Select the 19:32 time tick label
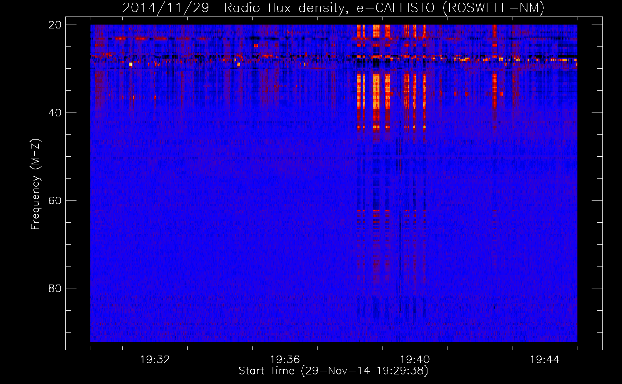This screenshot has width=622, height=384. [155, 360]
